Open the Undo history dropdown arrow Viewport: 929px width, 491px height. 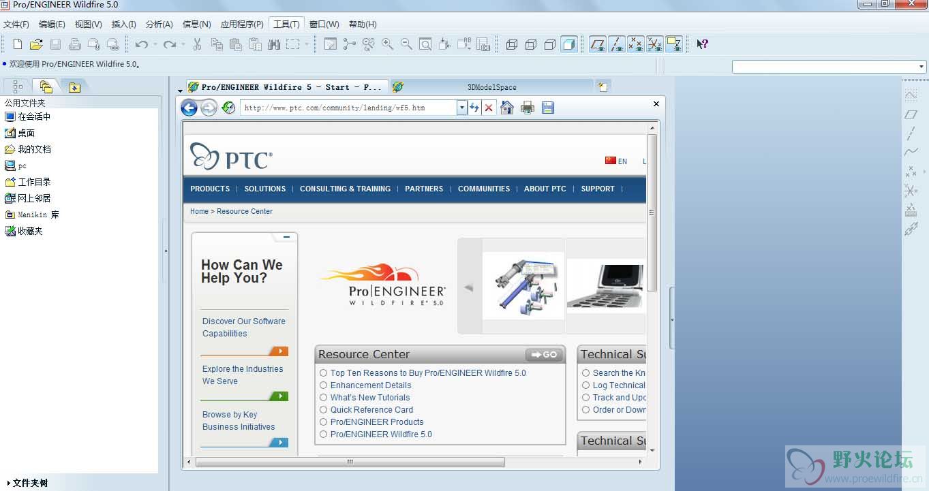(x=155, y=44)
